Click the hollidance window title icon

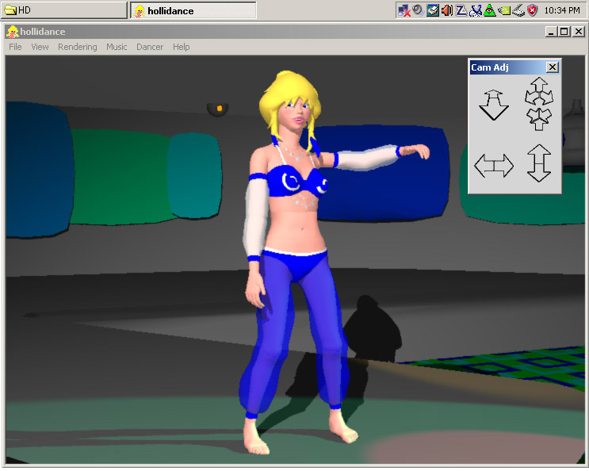pyautogui.click(x=13, y=32)
